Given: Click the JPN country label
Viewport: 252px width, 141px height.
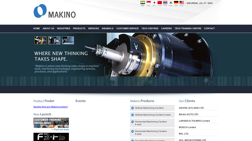Looking at the screenshot, I should (x=154, y=6).
